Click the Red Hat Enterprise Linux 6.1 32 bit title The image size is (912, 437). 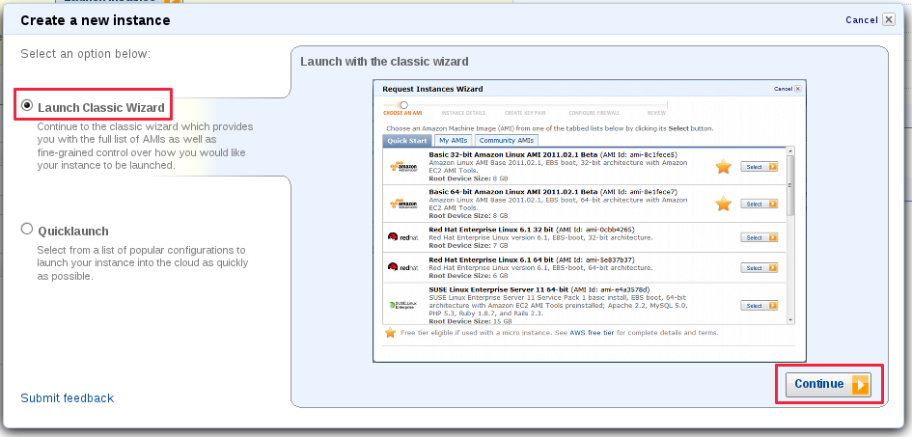tap(491, 230)
